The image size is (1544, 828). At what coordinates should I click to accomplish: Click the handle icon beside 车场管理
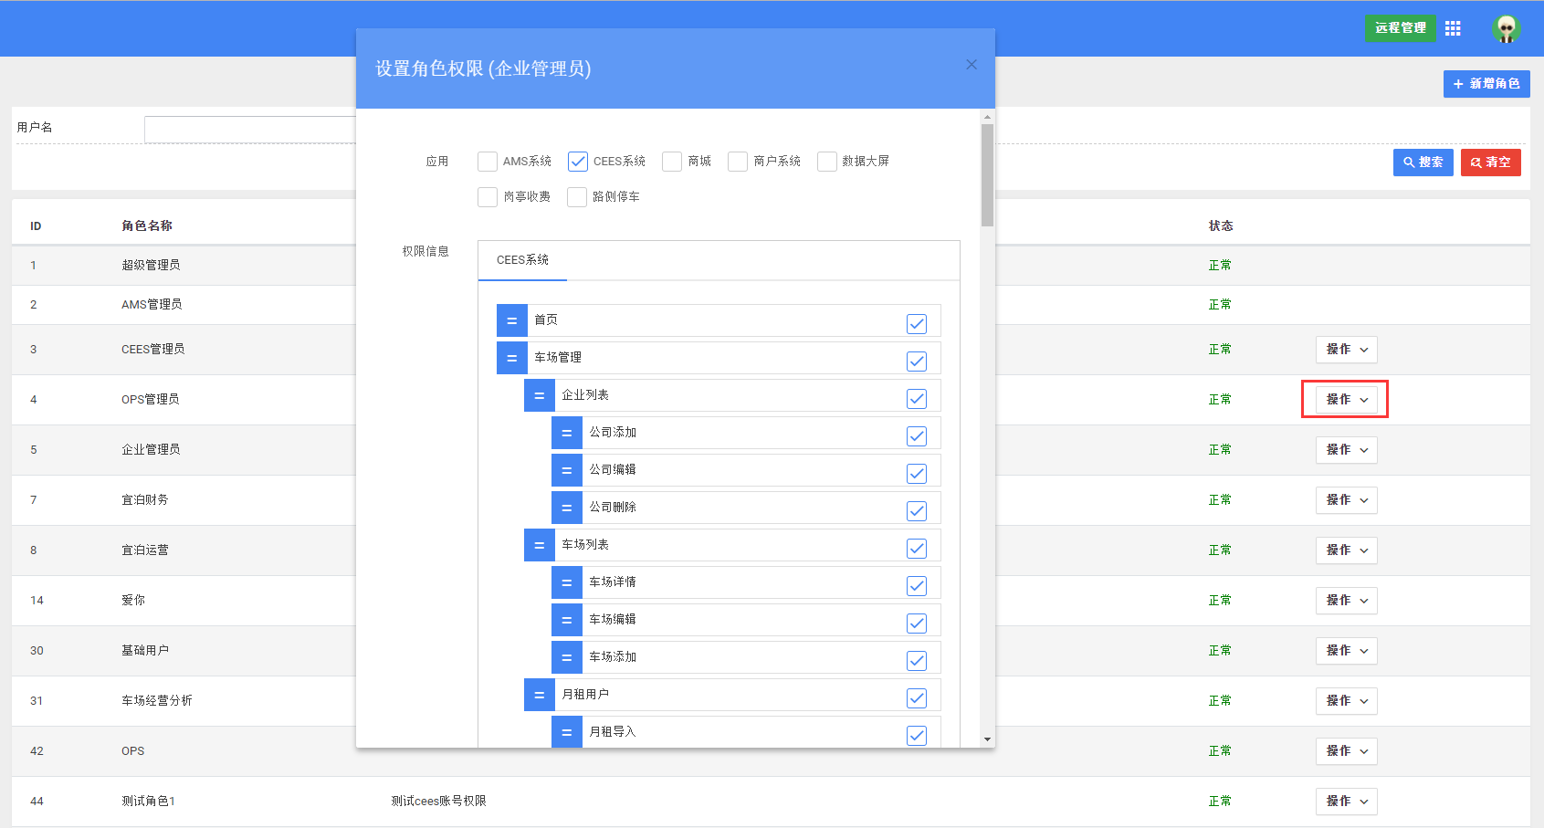click(512, 358)
